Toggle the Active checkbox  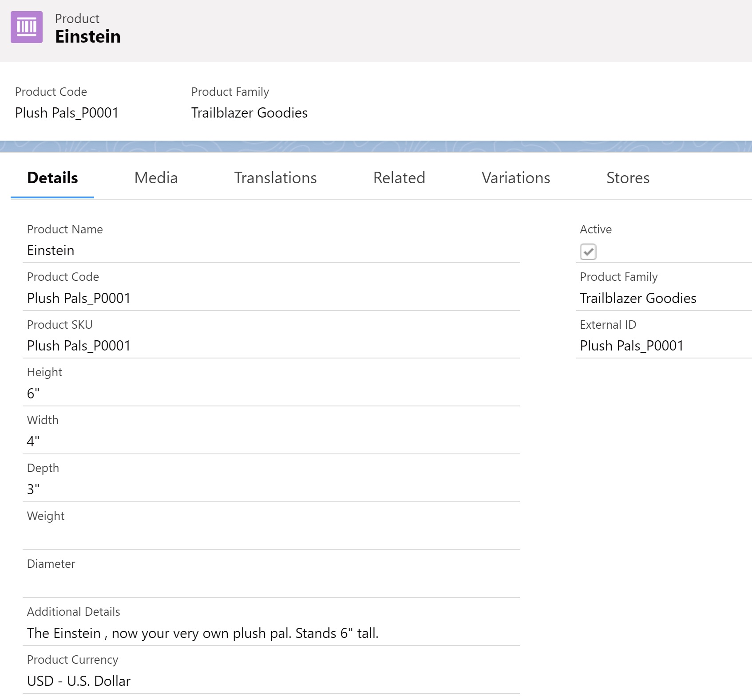(588, 252)
